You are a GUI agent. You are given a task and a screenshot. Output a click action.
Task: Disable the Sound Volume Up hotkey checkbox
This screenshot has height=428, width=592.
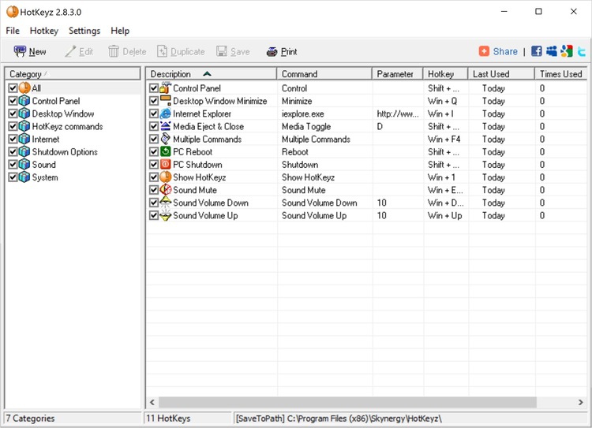click(x=154, y=215)
